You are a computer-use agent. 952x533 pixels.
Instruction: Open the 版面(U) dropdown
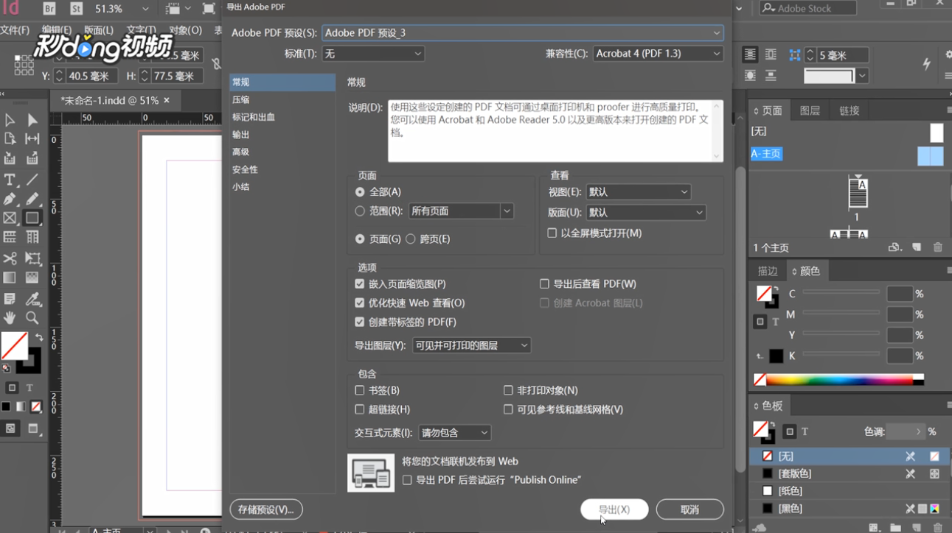[x=646, y=213]
